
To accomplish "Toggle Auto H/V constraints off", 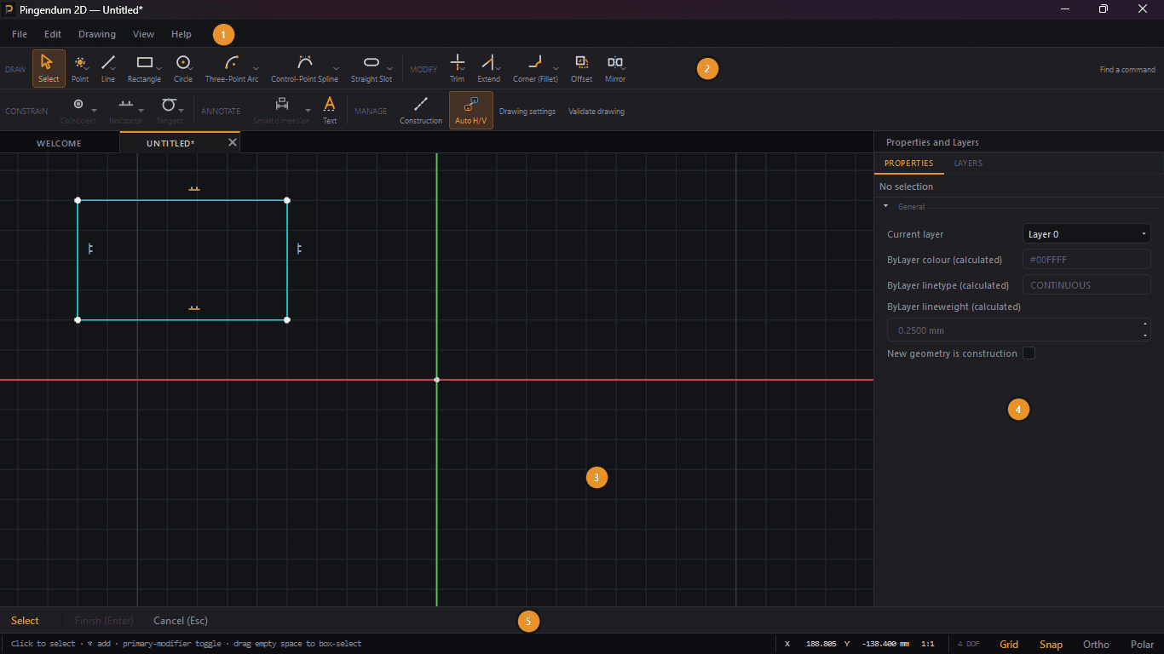I will [470, 110].
